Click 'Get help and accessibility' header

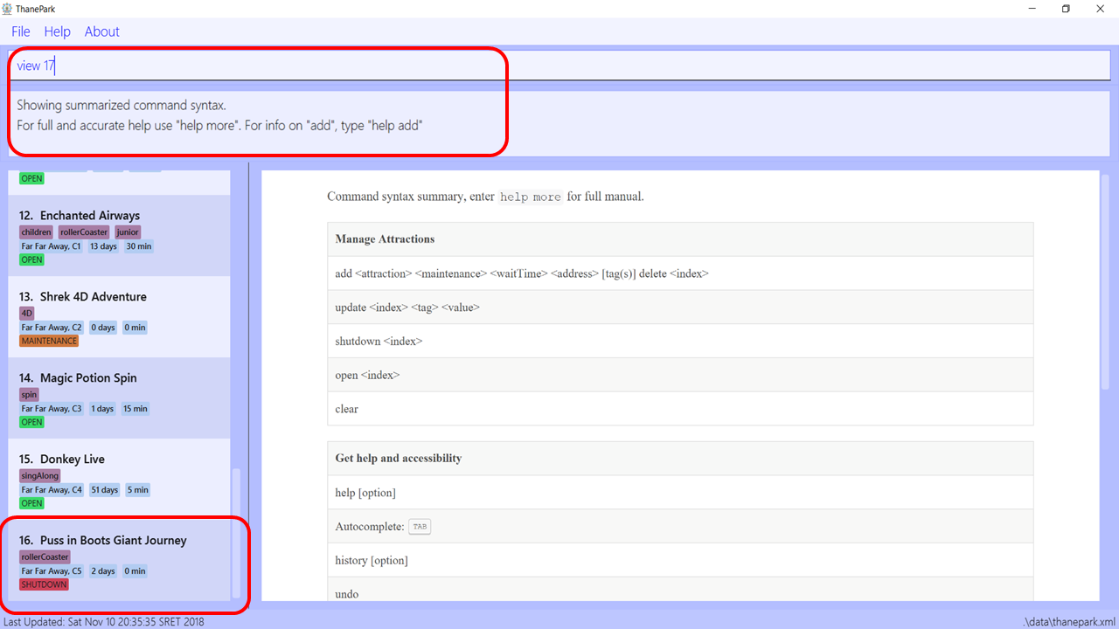point(680,459)
